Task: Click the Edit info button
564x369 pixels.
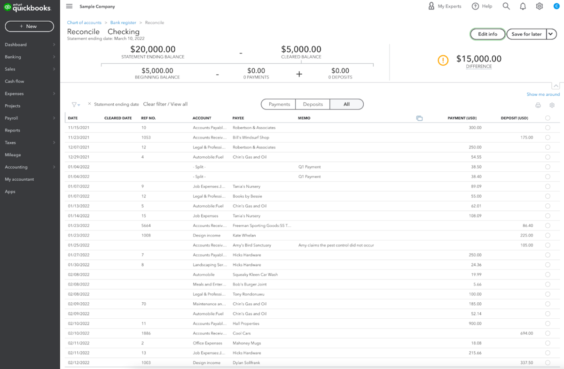Action: [487, 34]
